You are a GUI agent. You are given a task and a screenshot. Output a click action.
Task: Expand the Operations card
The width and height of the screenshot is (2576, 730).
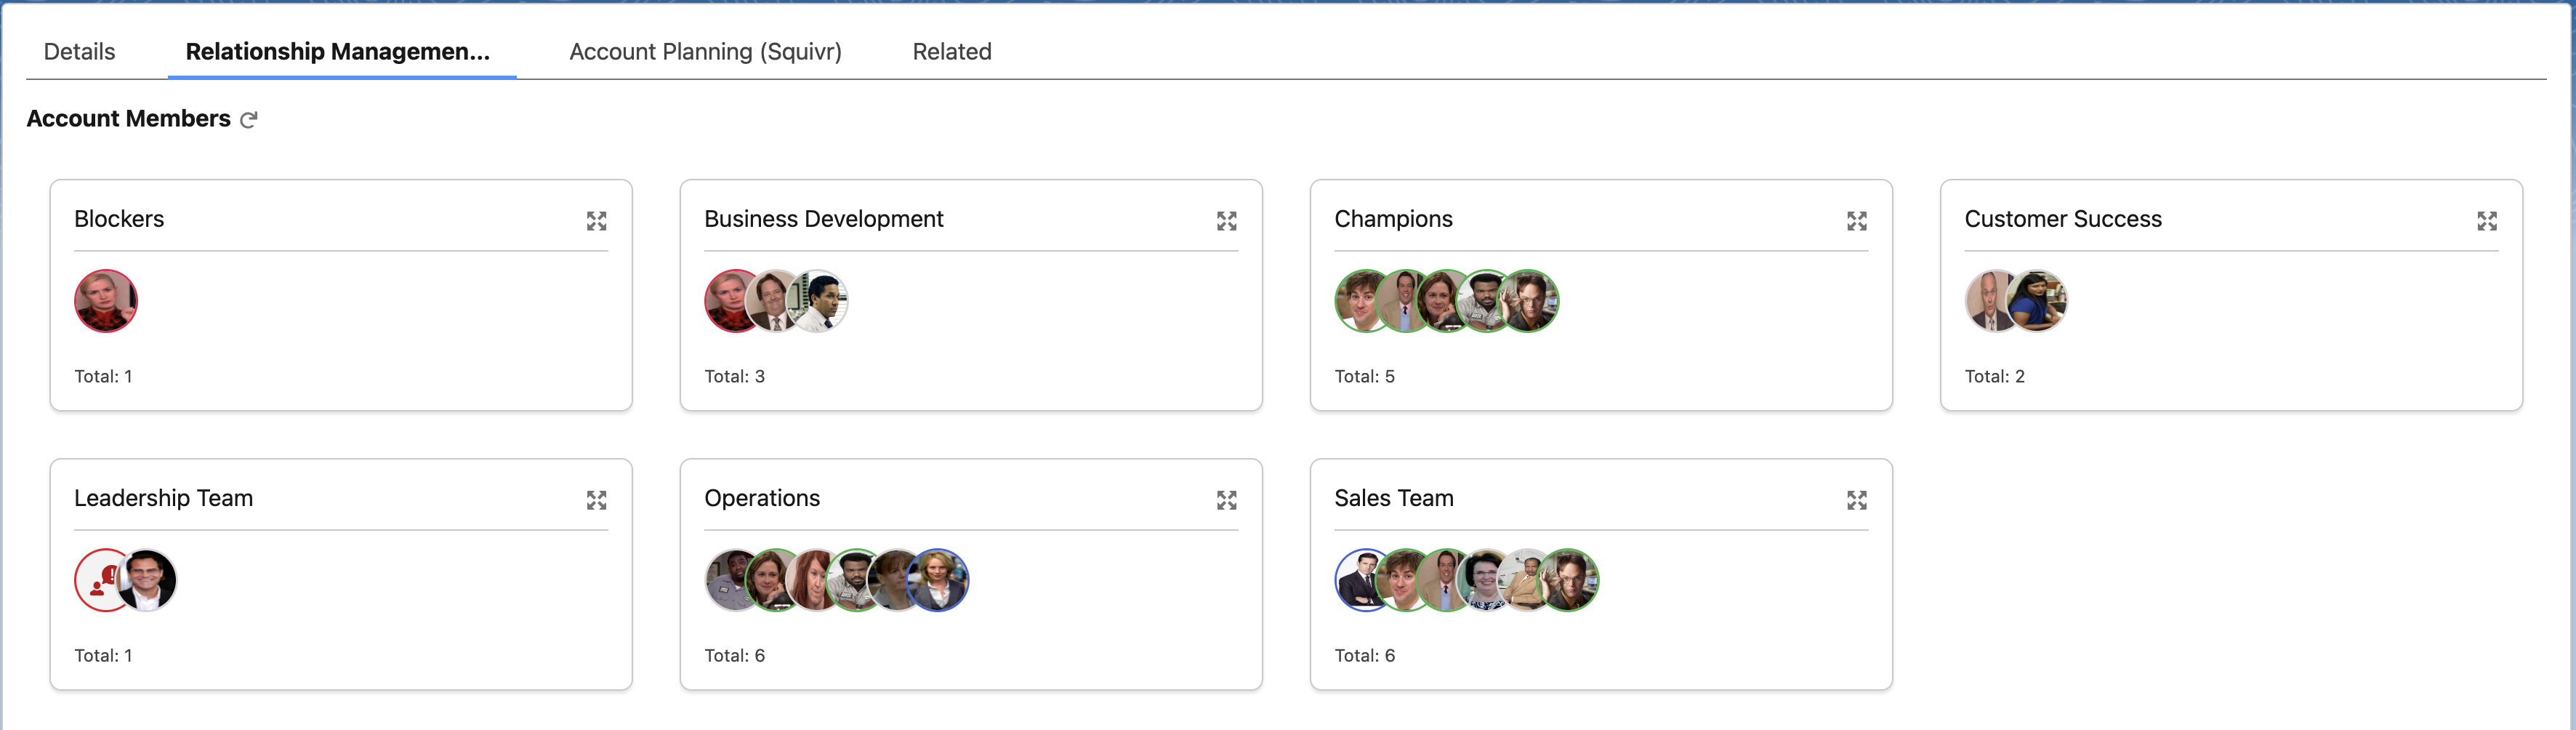pyautogui.click(x=1226, y=500)
